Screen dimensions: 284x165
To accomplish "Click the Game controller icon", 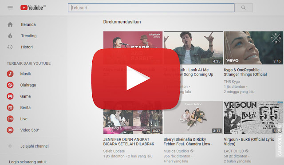I will click(x=10, y=96).
